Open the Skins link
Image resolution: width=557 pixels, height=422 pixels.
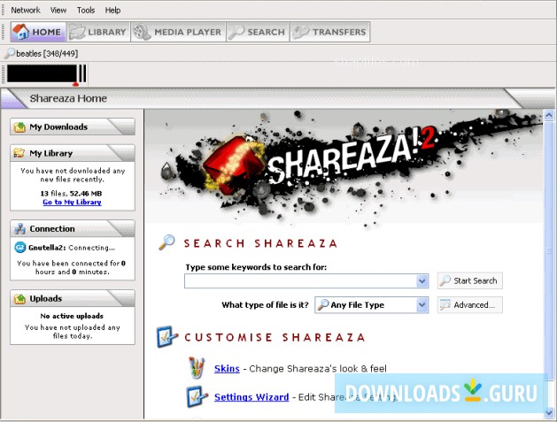(x=227, y=368)
